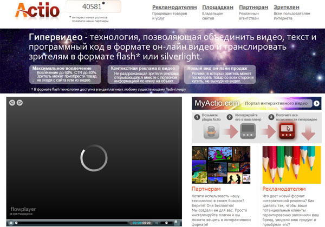
Task: Click 'Портал интерактивного видео' label
Action: coord(276,103)
